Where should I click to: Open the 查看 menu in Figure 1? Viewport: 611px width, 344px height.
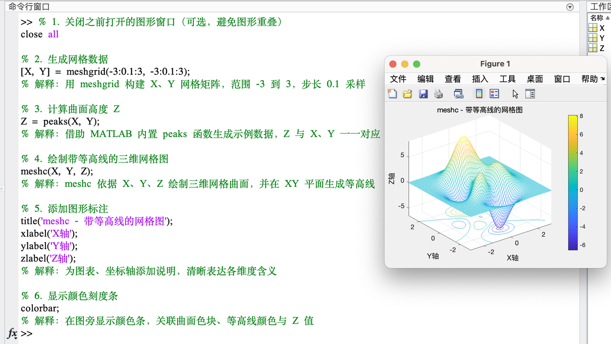[x=453, y=79]
